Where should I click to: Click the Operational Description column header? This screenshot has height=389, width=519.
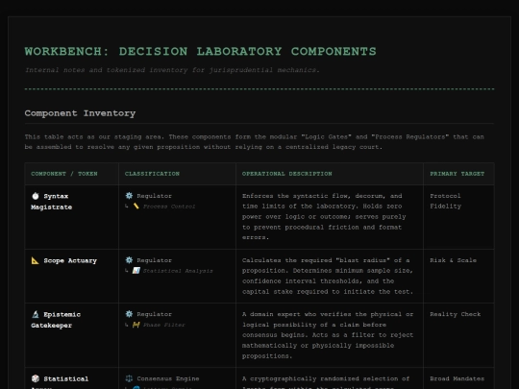click(x=286, y=174)
